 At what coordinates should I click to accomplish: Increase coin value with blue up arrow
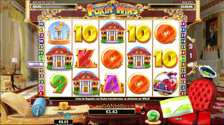(x=68, y=115)
